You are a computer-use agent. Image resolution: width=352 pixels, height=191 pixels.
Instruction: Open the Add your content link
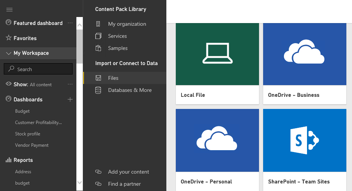129,172
